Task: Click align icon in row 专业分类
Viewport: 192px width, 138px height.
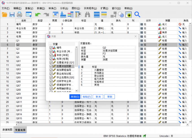Action: coord(141,28)
